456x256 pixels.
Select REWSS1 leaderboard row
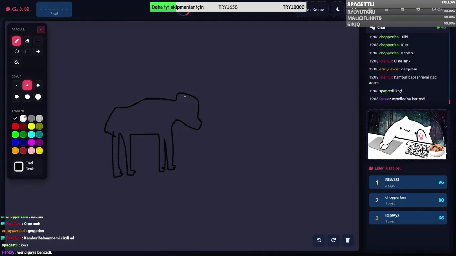tap(408, 182)
